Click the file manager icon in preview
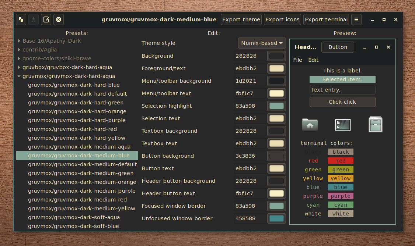 [x=342, y=125]
